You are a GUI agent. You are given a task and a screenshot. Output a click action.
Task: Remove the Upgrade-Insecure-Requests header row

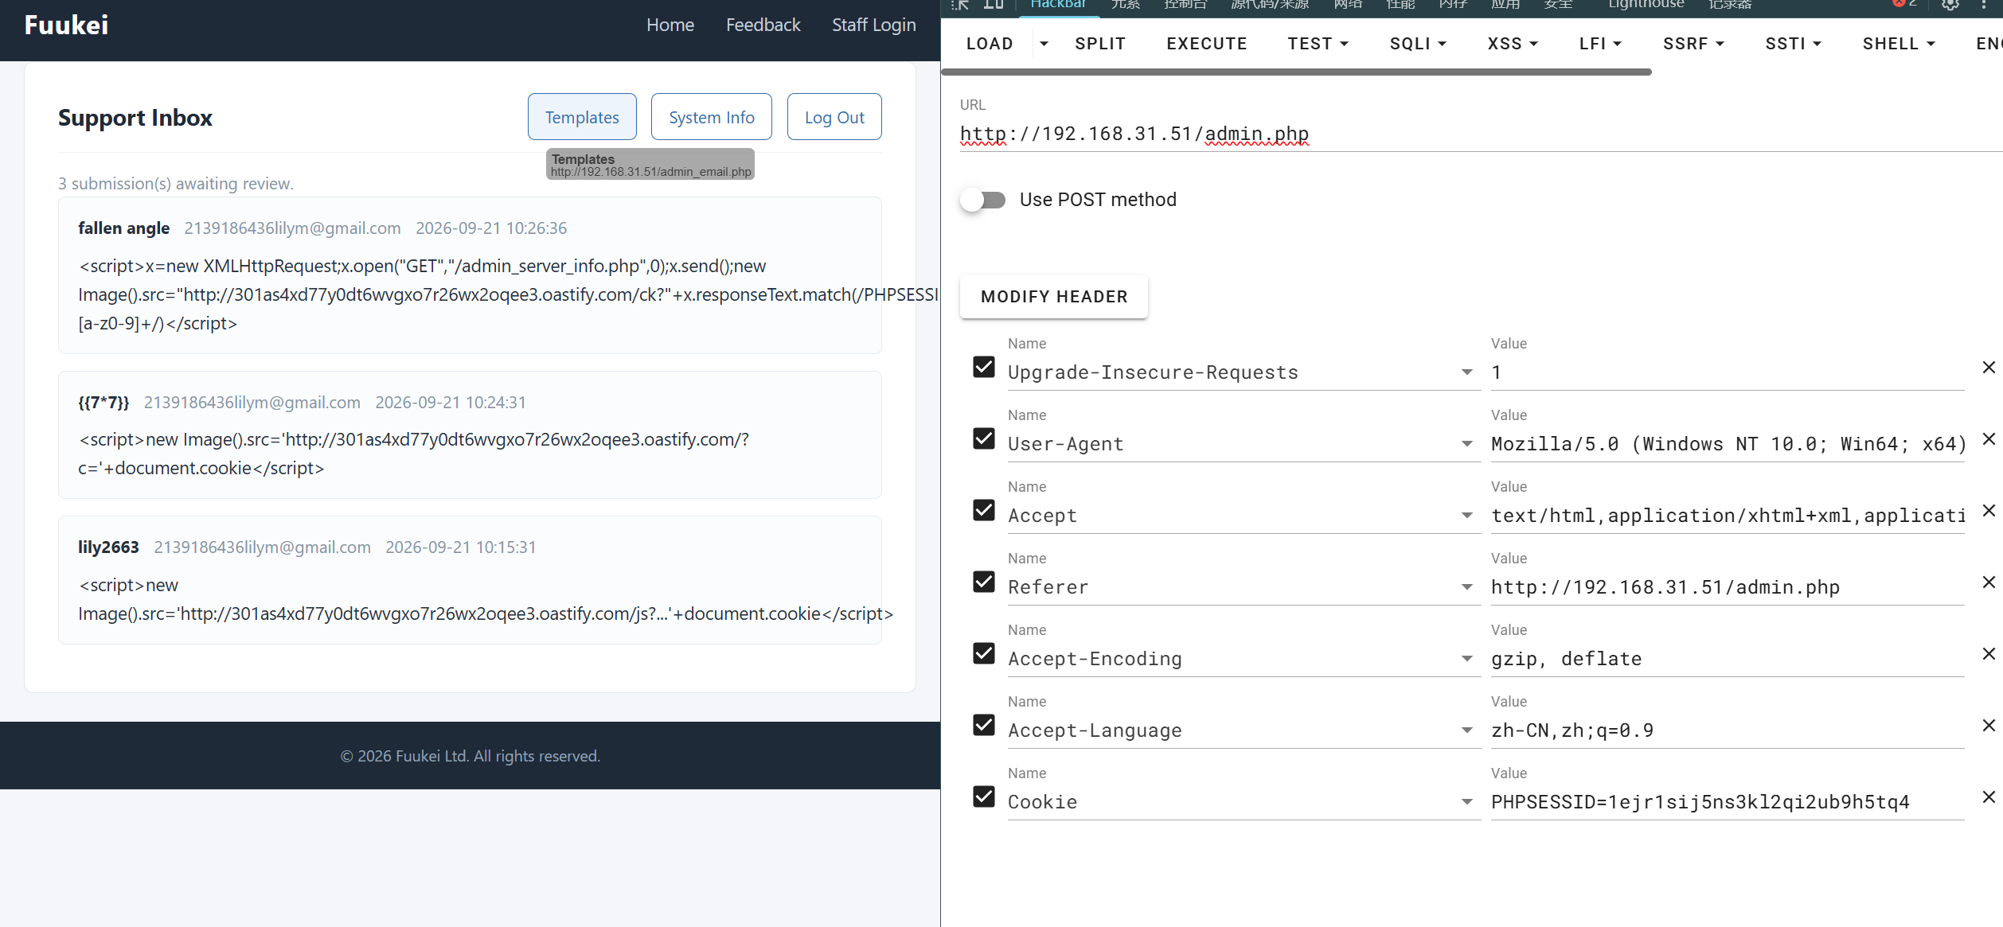click(1989, 367)
